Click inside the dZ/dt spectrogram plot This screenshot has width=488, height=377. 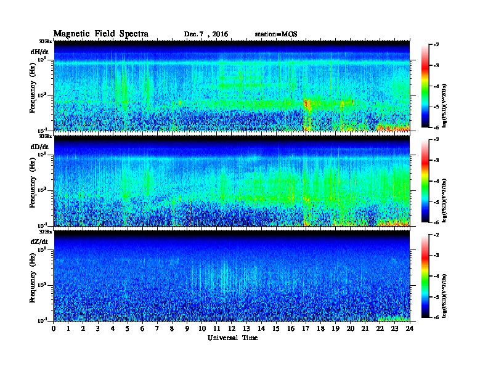232,276
